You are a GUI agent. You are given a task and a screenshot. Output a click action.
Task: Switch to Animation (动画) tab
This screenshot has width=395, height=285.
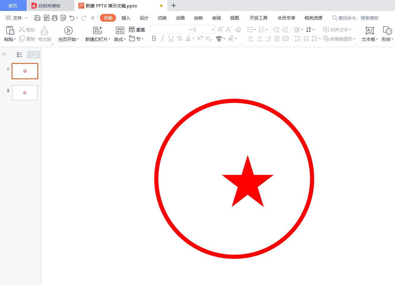[180, 18]
